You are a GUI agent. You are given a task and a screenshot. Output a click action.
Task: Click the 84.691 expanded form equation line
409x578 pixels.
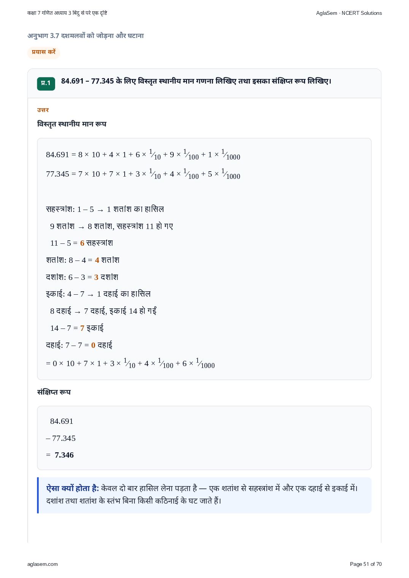(x=143, y=155)
